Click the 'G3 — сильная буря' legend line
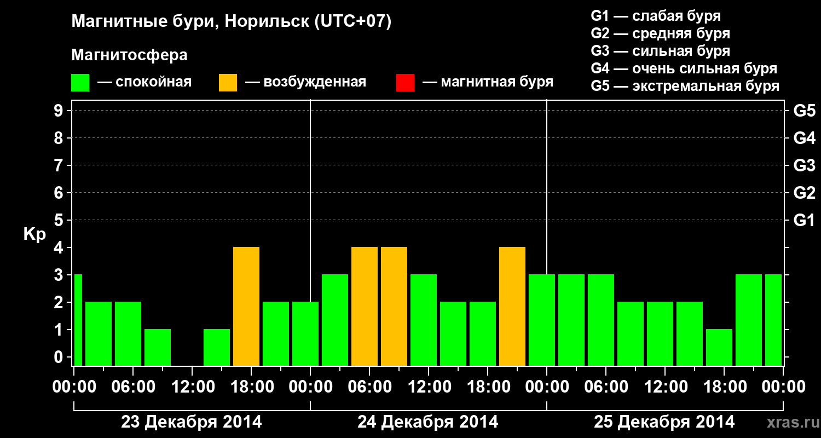This screenshot has height=438, width=821. click(x=661, y=51)
